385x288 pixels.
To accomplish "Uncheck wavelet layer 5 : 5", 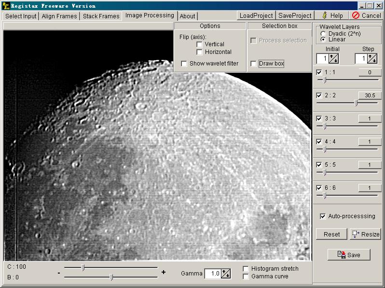I will click(319, 165).
